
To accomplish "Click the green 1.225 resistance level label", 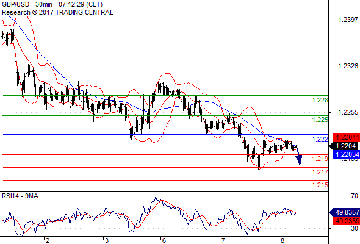I will coord(320,120).
